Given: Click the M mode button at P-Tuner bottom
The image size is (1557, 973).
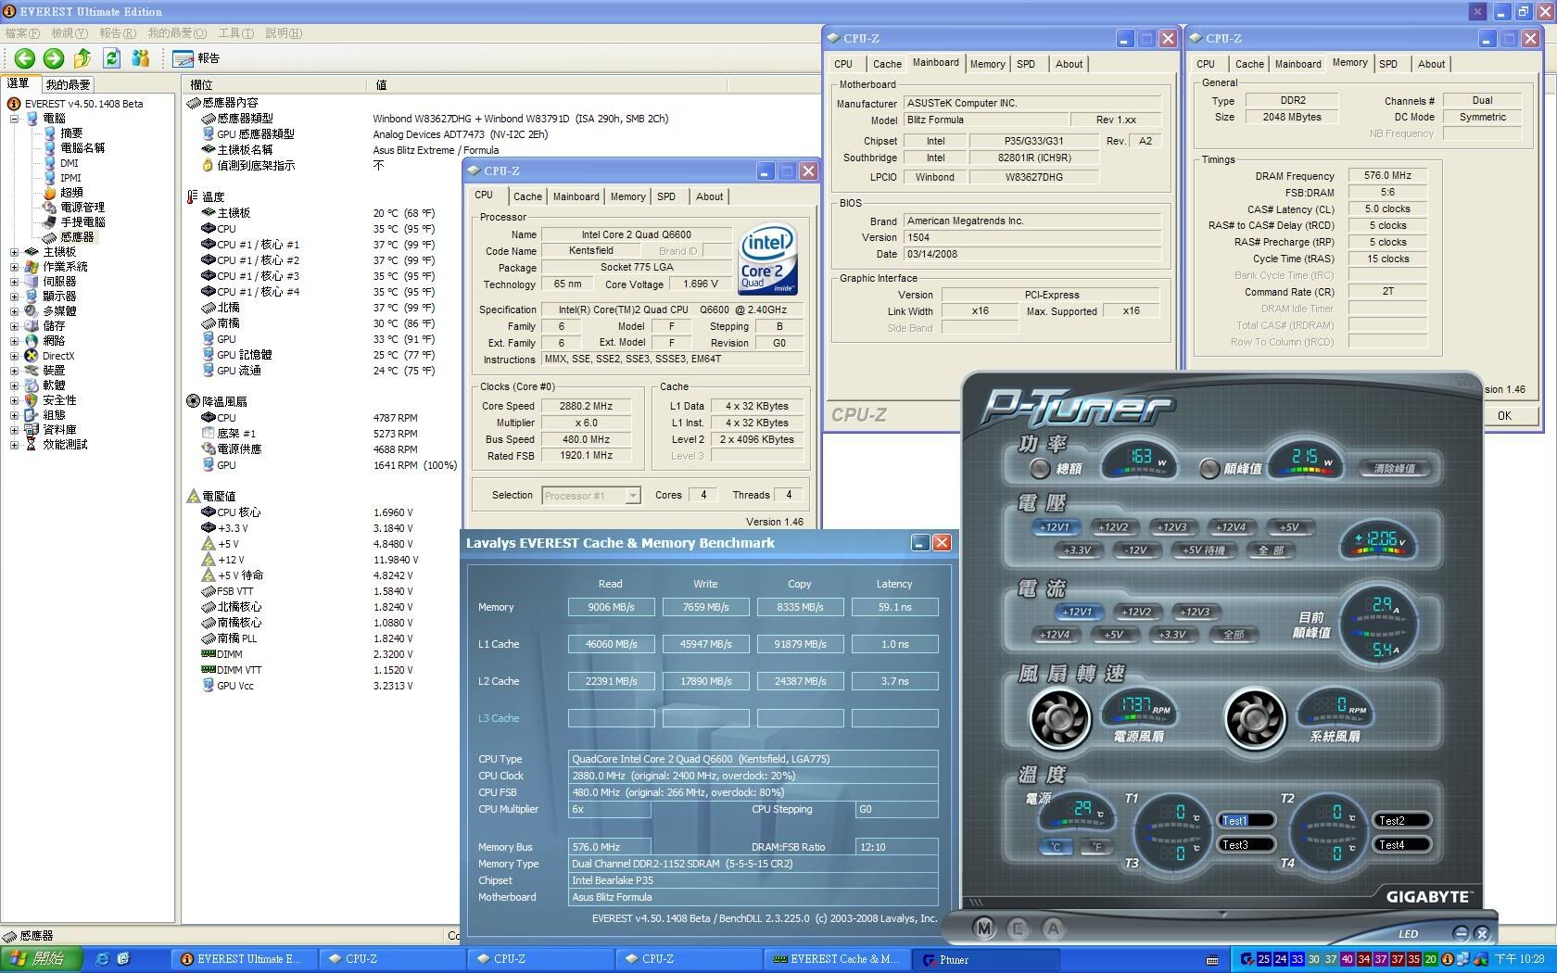Looking at the screenshot, I should click(x=984, y=929).
